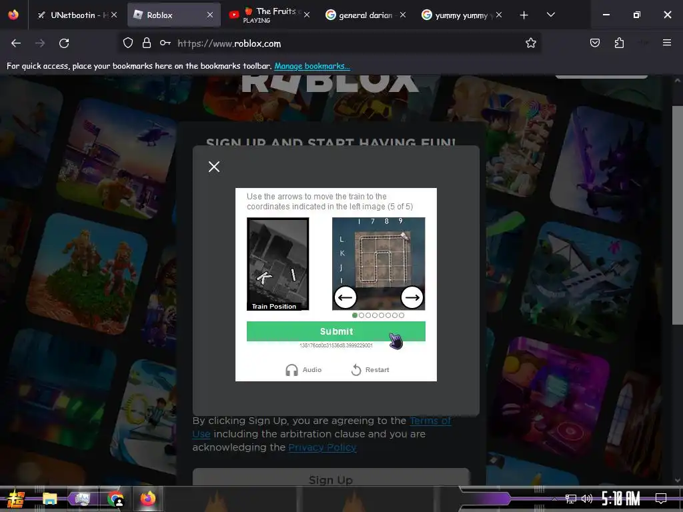Open the Firefox application menu

point(667,43)
